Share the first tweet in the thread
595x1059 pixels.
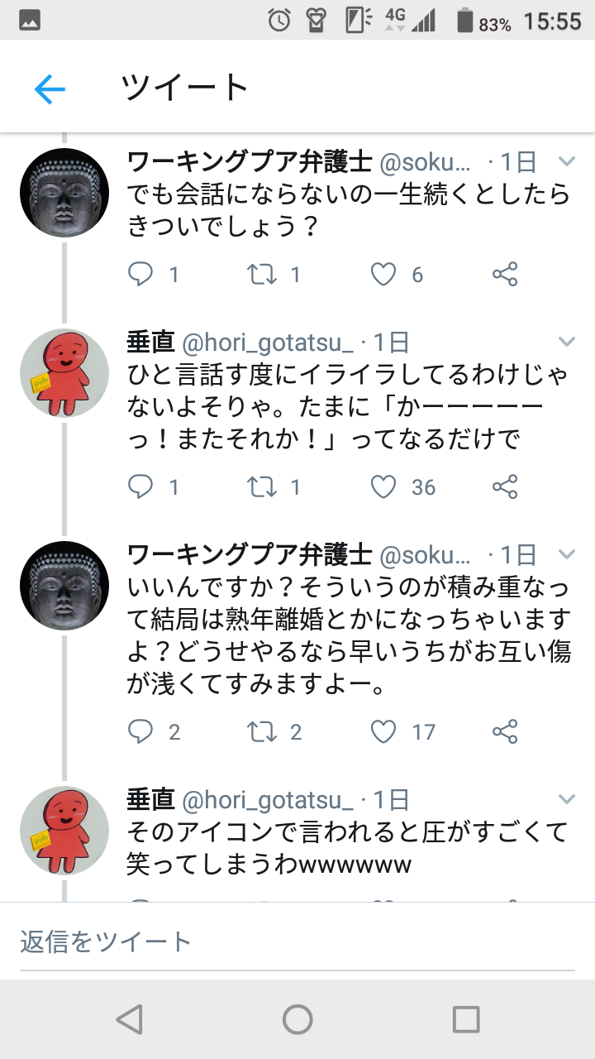pyautogui.click(x=505, y=274)
